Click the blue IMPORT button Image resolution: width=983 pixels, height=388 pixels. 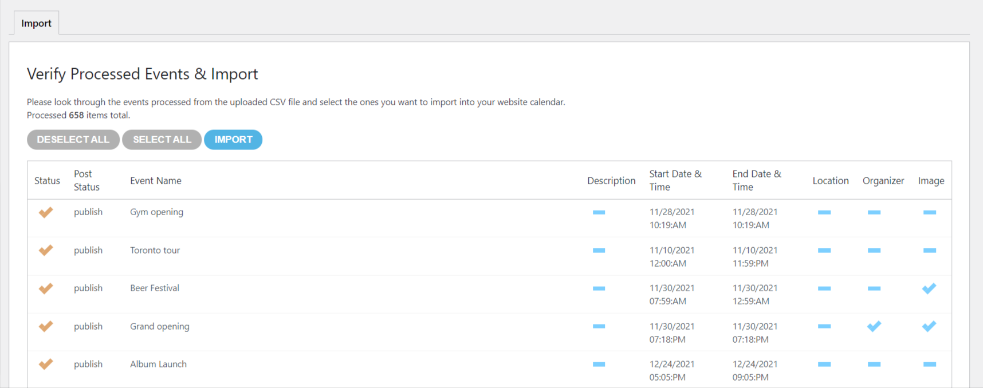[233, 140]
